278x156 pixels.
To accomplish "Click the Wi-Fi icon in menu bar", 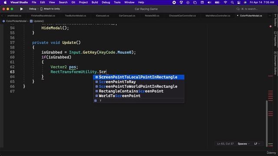I will pyautogui.click(x=225, y=3).
